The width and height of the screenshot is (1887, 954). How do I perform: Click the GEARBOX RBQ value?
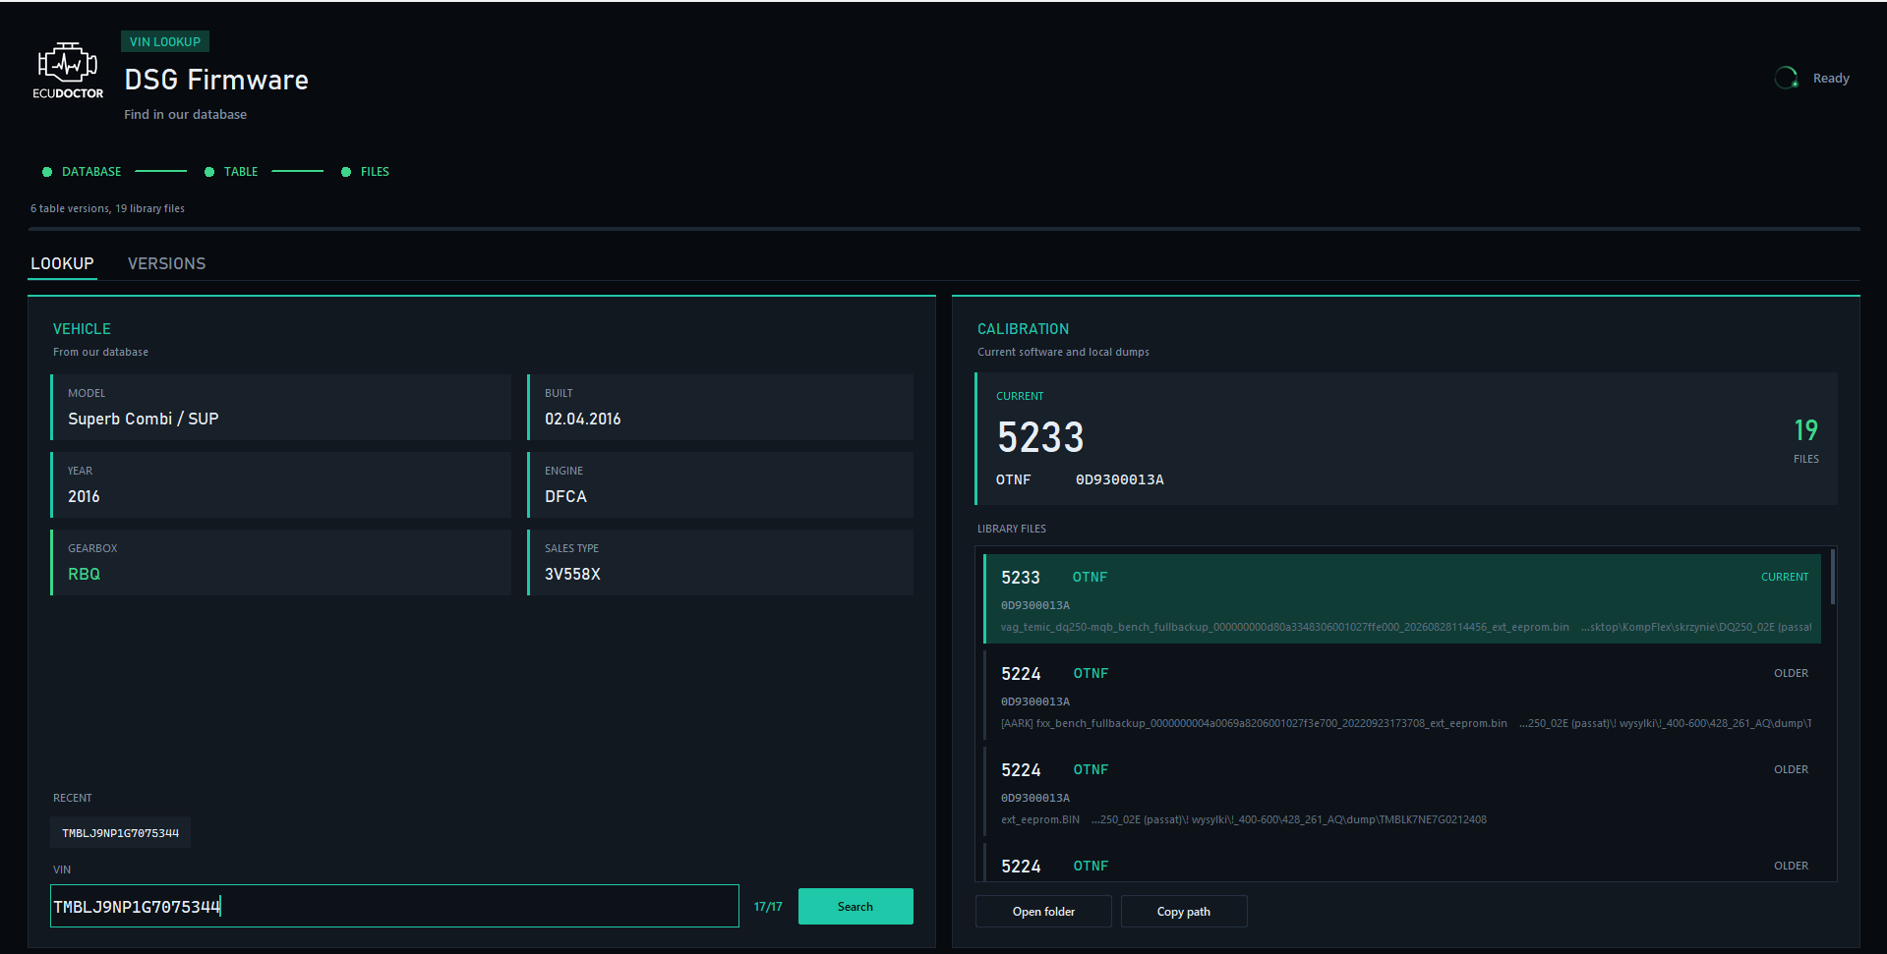(x=84, y=574)
